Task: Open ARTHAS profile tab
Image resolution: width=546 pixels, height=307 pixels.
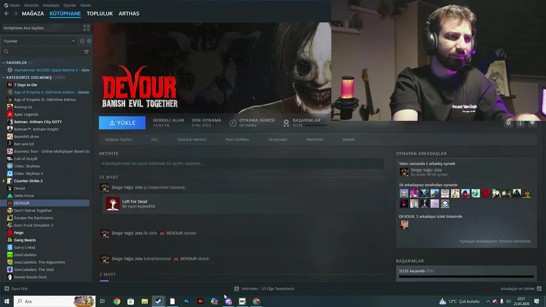Action: [x=129, y=14]
